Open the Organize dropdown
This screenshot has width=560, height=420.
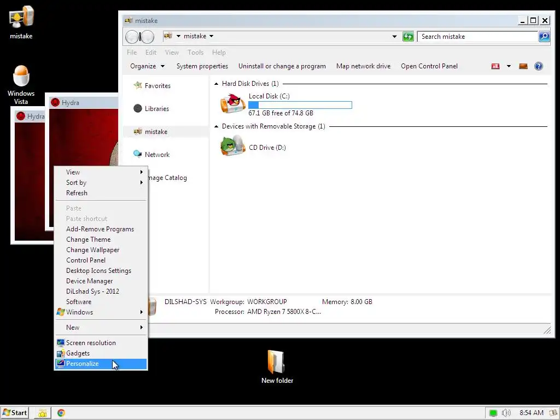147,66
